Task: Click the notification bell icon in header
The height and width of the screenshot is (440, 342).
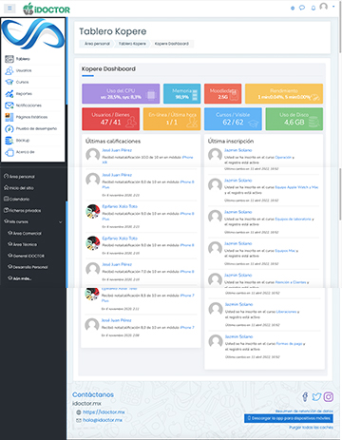Action: pyautogui.click(x=313, y=8)
